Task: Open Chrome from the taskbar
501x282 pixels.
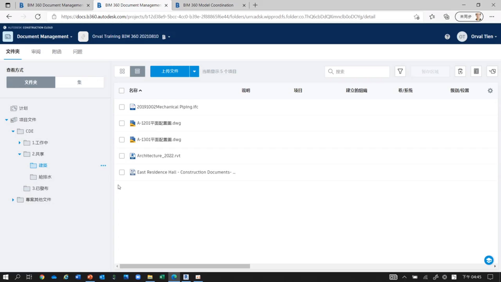Action: pos(42,277)
